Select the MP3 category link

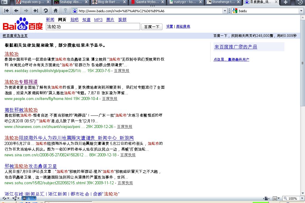(x=98, y=20)
